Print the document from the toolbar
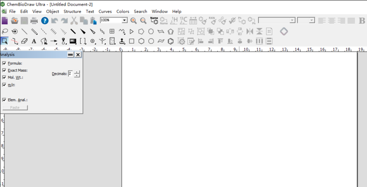This screenshot has height=187, width=367. (34, 21)
